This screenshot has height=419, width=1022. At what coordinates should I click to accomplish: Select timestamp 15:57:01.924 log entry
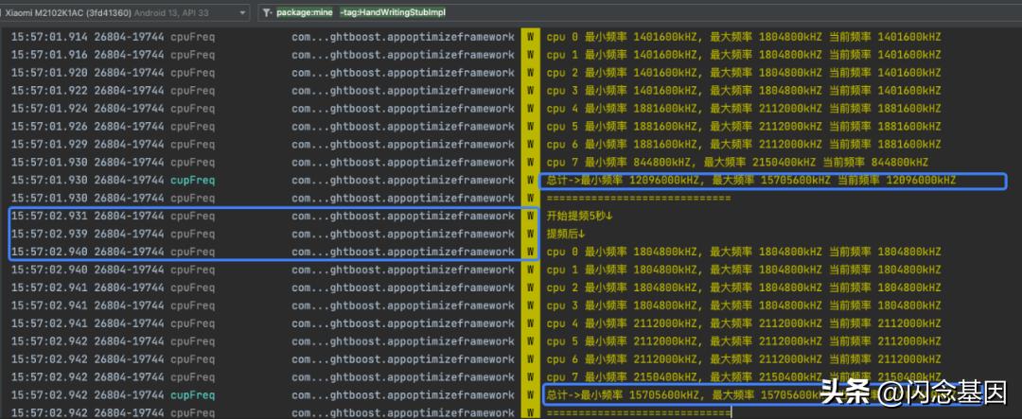[x=49, y=108]
